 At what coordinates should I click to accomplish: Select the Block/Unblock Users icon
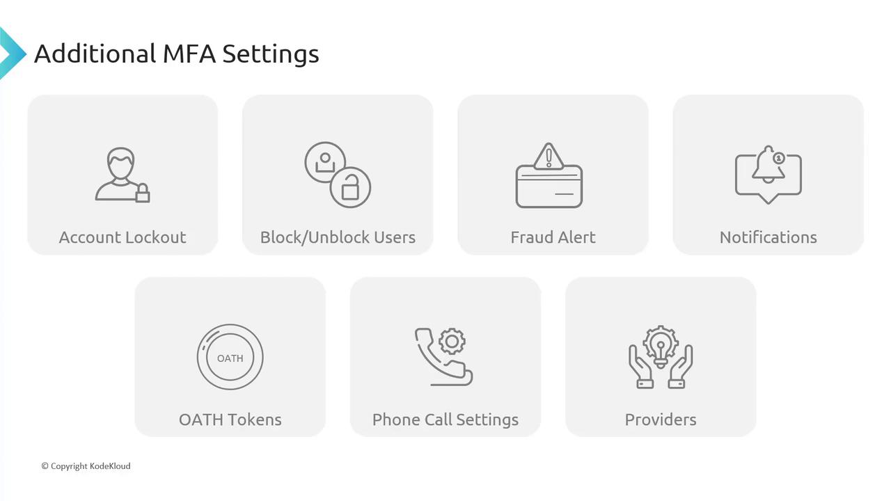click(x=338, y=175)
